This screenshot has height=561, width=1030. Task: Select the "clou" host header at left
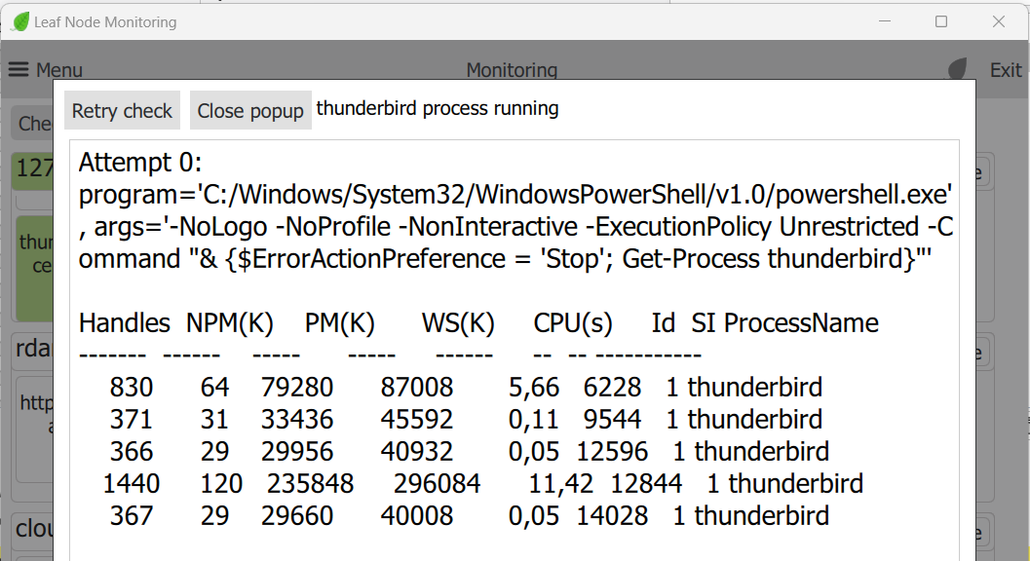point(34,529)
